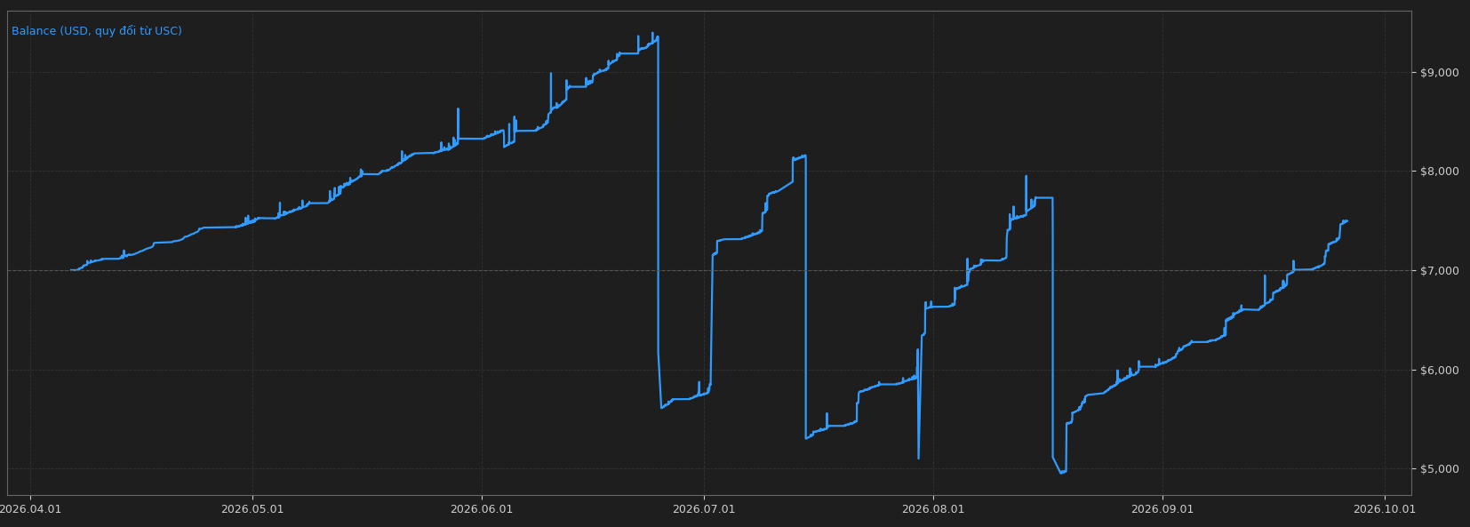Click the 2026.05.01 date label
The height and width of the screenshot is (527, 1470).
pyautogui.click(x=252, y=509)
